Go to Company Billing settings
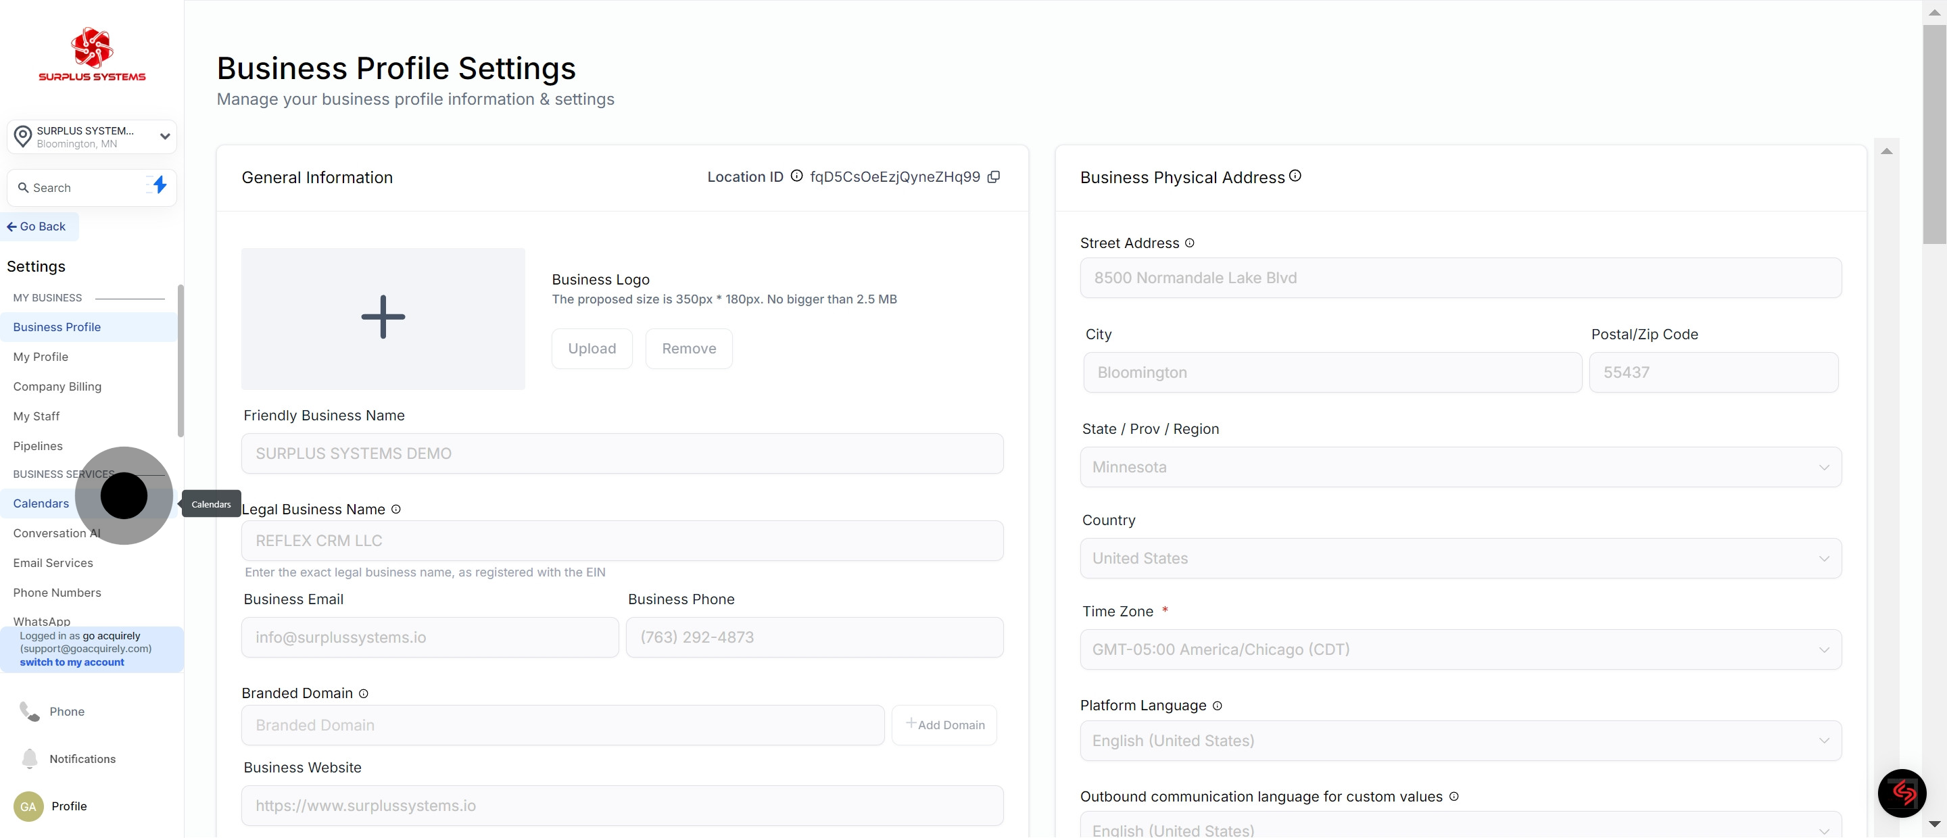The height and width of the screenshot is (838, 1947). click(x=57, y=386)
